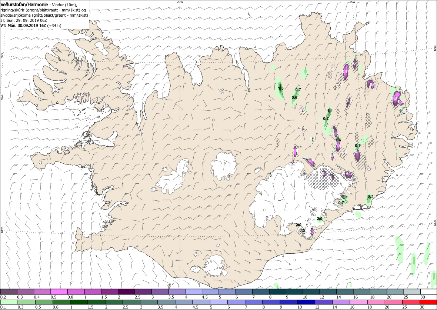This screenshot has height=310, width=437.
Task: Click the 0.4 label in the top legend row
Action: (x=37, y=297)
